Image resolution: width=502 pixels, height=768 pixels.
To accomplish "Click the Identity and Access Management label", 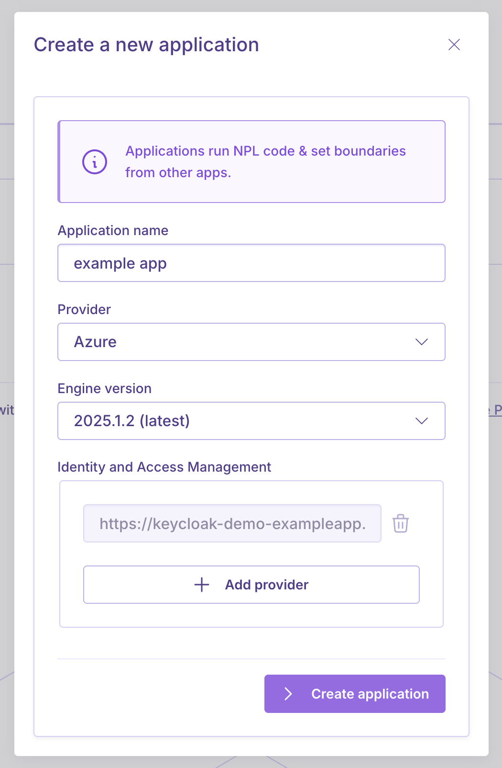I will click(x=164, y=467).
